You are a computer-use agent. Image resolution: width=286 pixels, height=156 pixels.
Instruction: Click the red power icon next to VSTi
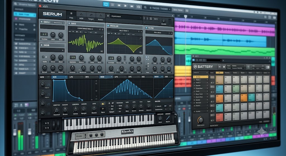pos(40,6)
